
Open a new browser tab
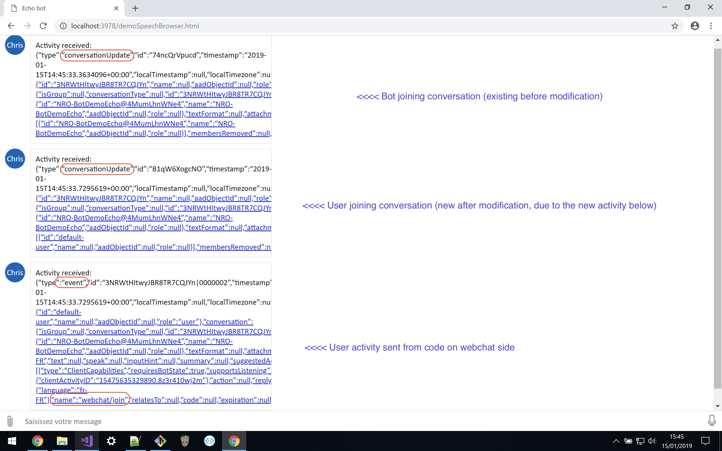click(x=135, y=8)
